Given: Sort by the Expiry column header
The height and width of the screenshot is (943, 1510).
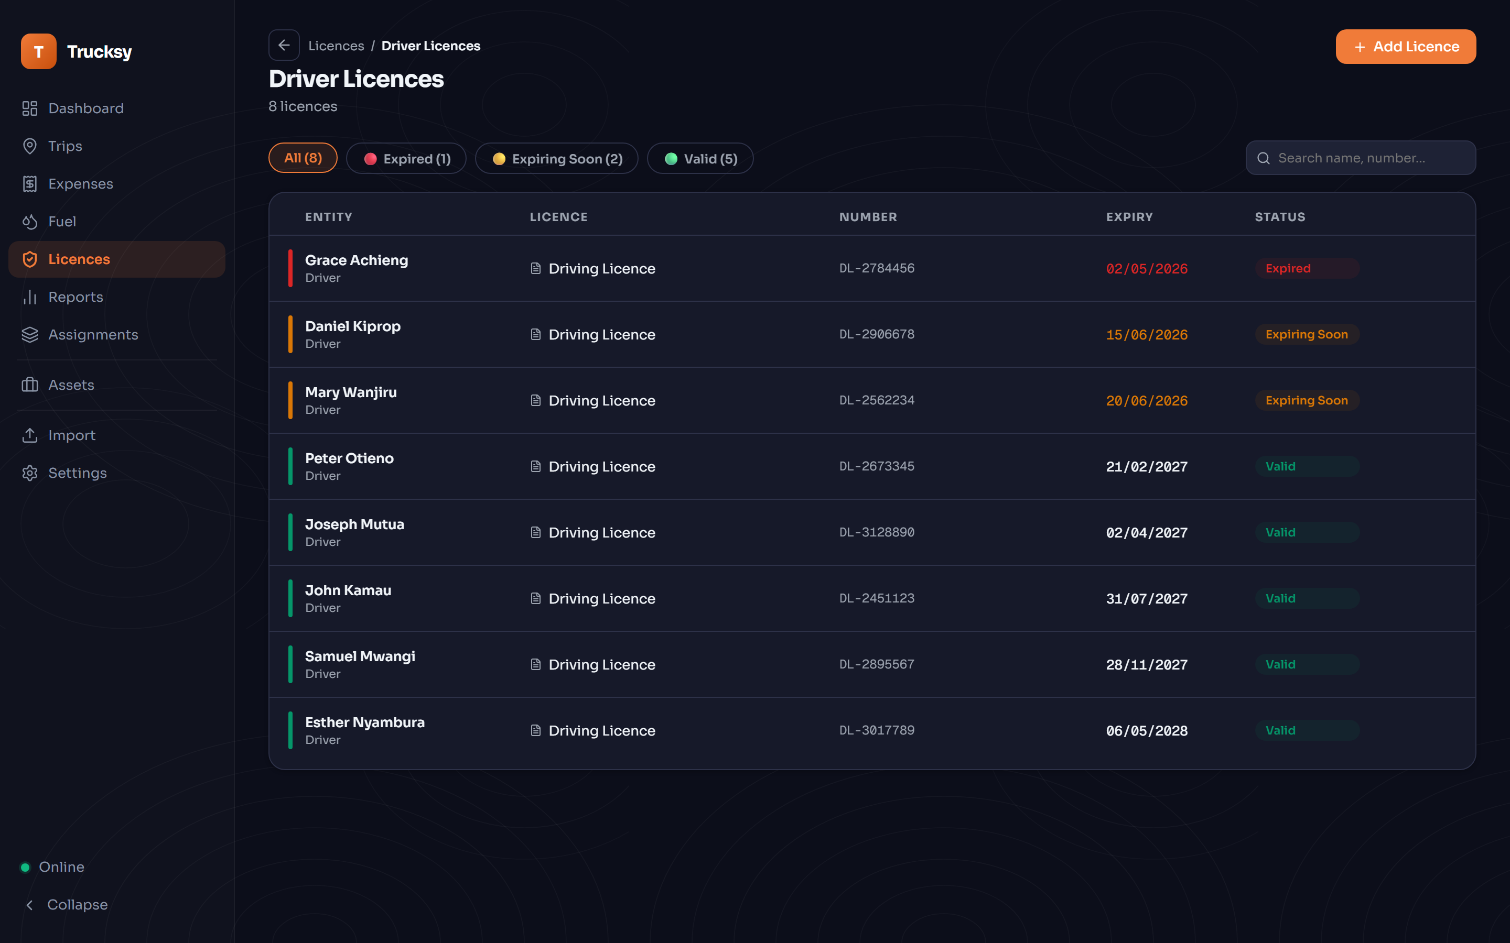Looking at the screenshot, I should [x=1129, y=217].
